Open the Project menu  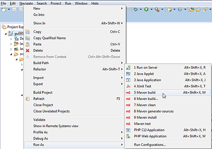56,4
